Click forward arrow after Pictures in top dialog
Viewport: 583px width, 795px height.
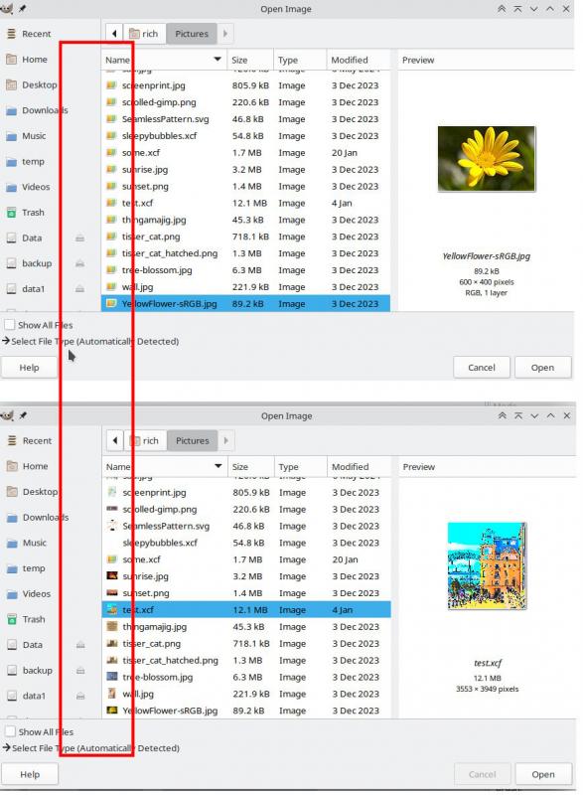pos(225,34)
